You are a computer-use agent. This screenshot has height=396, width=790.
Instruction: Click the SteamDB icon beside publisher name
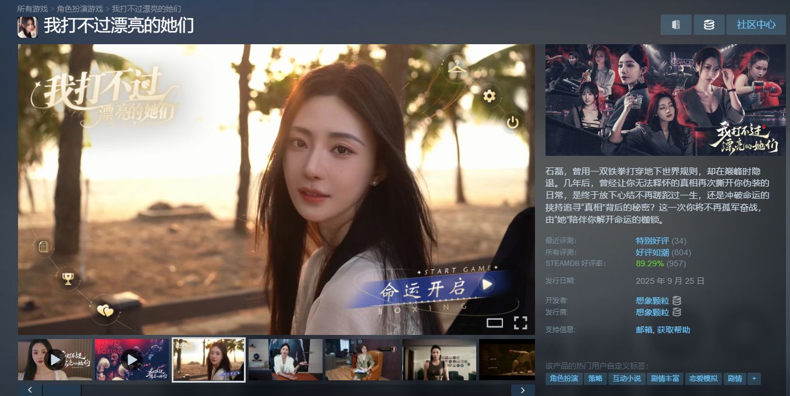676,312
